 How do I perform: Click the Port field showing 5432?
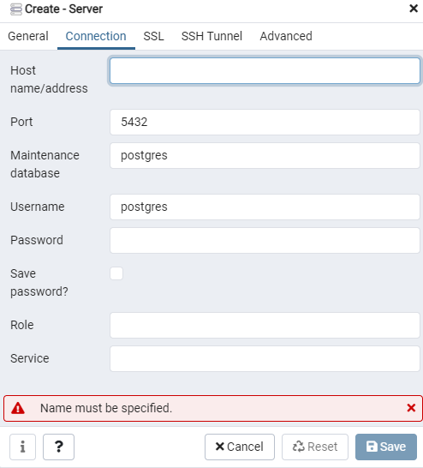[265, 122]
